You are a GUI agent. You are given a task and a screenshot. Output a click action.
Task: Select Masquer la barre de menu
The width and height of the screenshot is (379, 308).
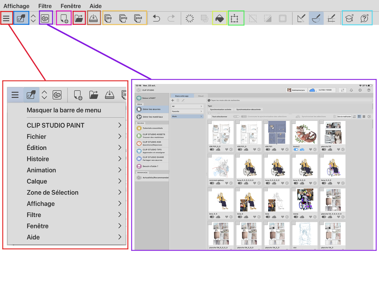click(64, 110)
